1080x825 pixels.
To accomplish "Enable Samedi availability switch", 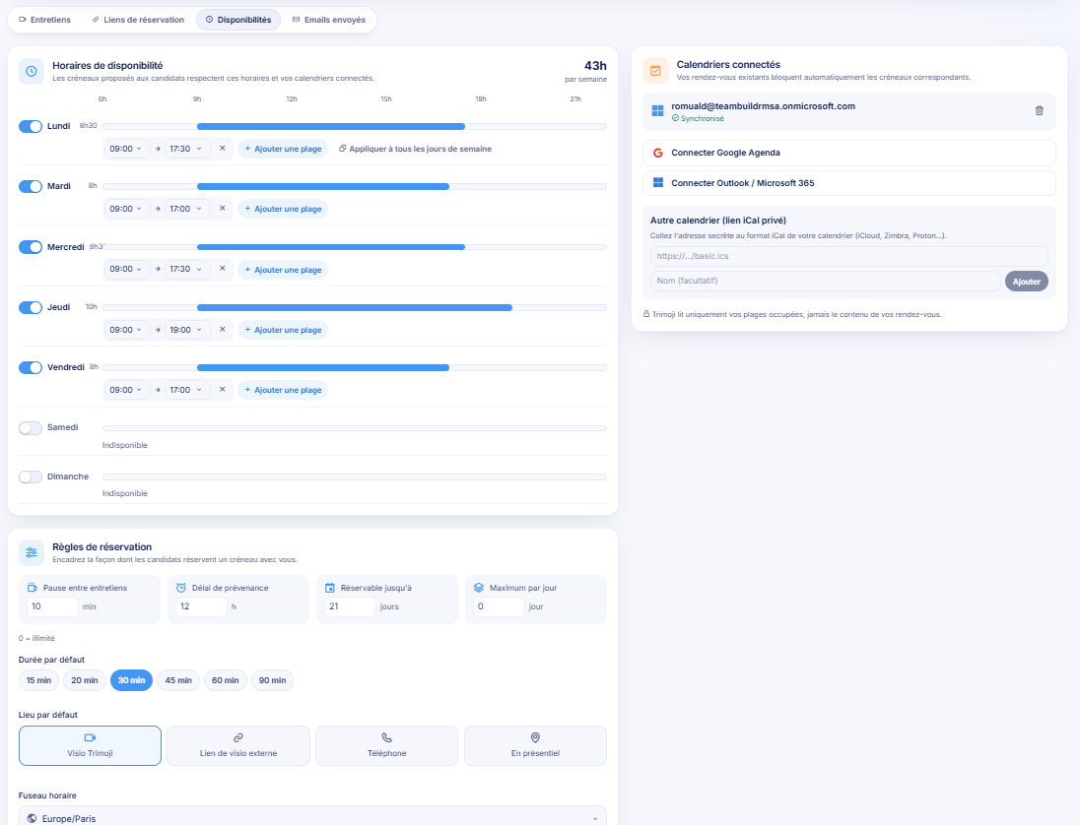I will coord(31,428).
